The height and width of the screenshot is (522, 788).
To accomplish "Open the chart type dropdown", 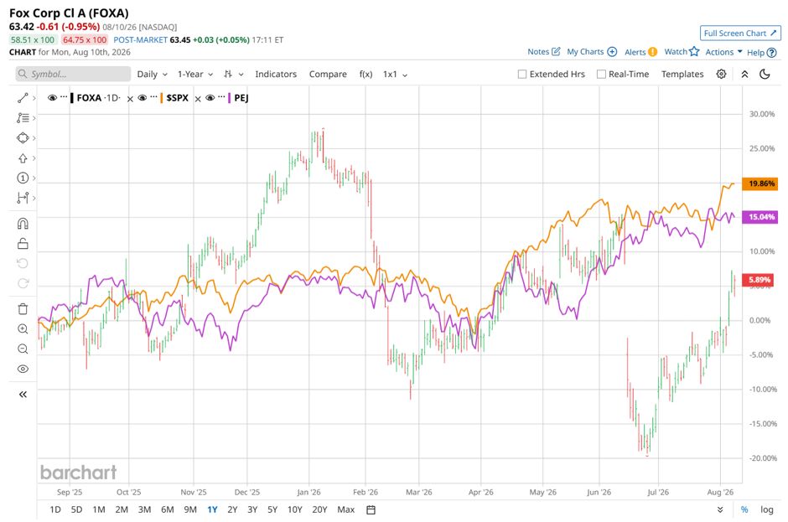I will [234, 74].
